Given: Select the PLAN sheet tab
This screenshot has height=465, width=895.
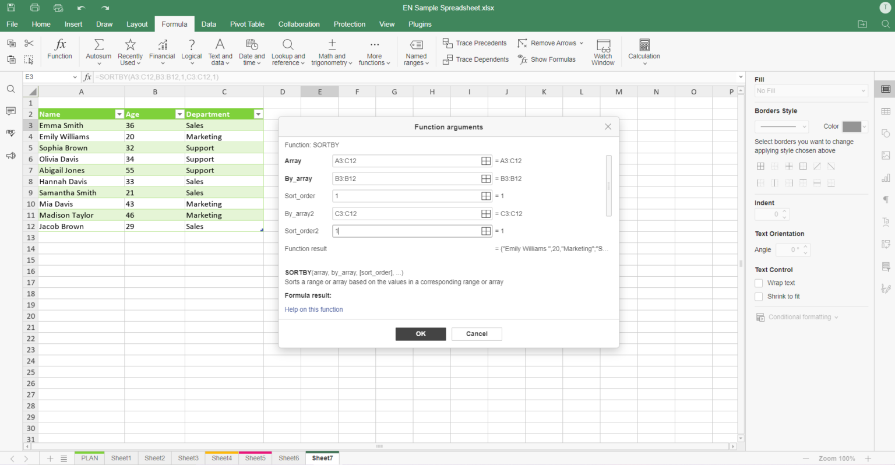Looking at the screenshot, I should click(89, 458).
